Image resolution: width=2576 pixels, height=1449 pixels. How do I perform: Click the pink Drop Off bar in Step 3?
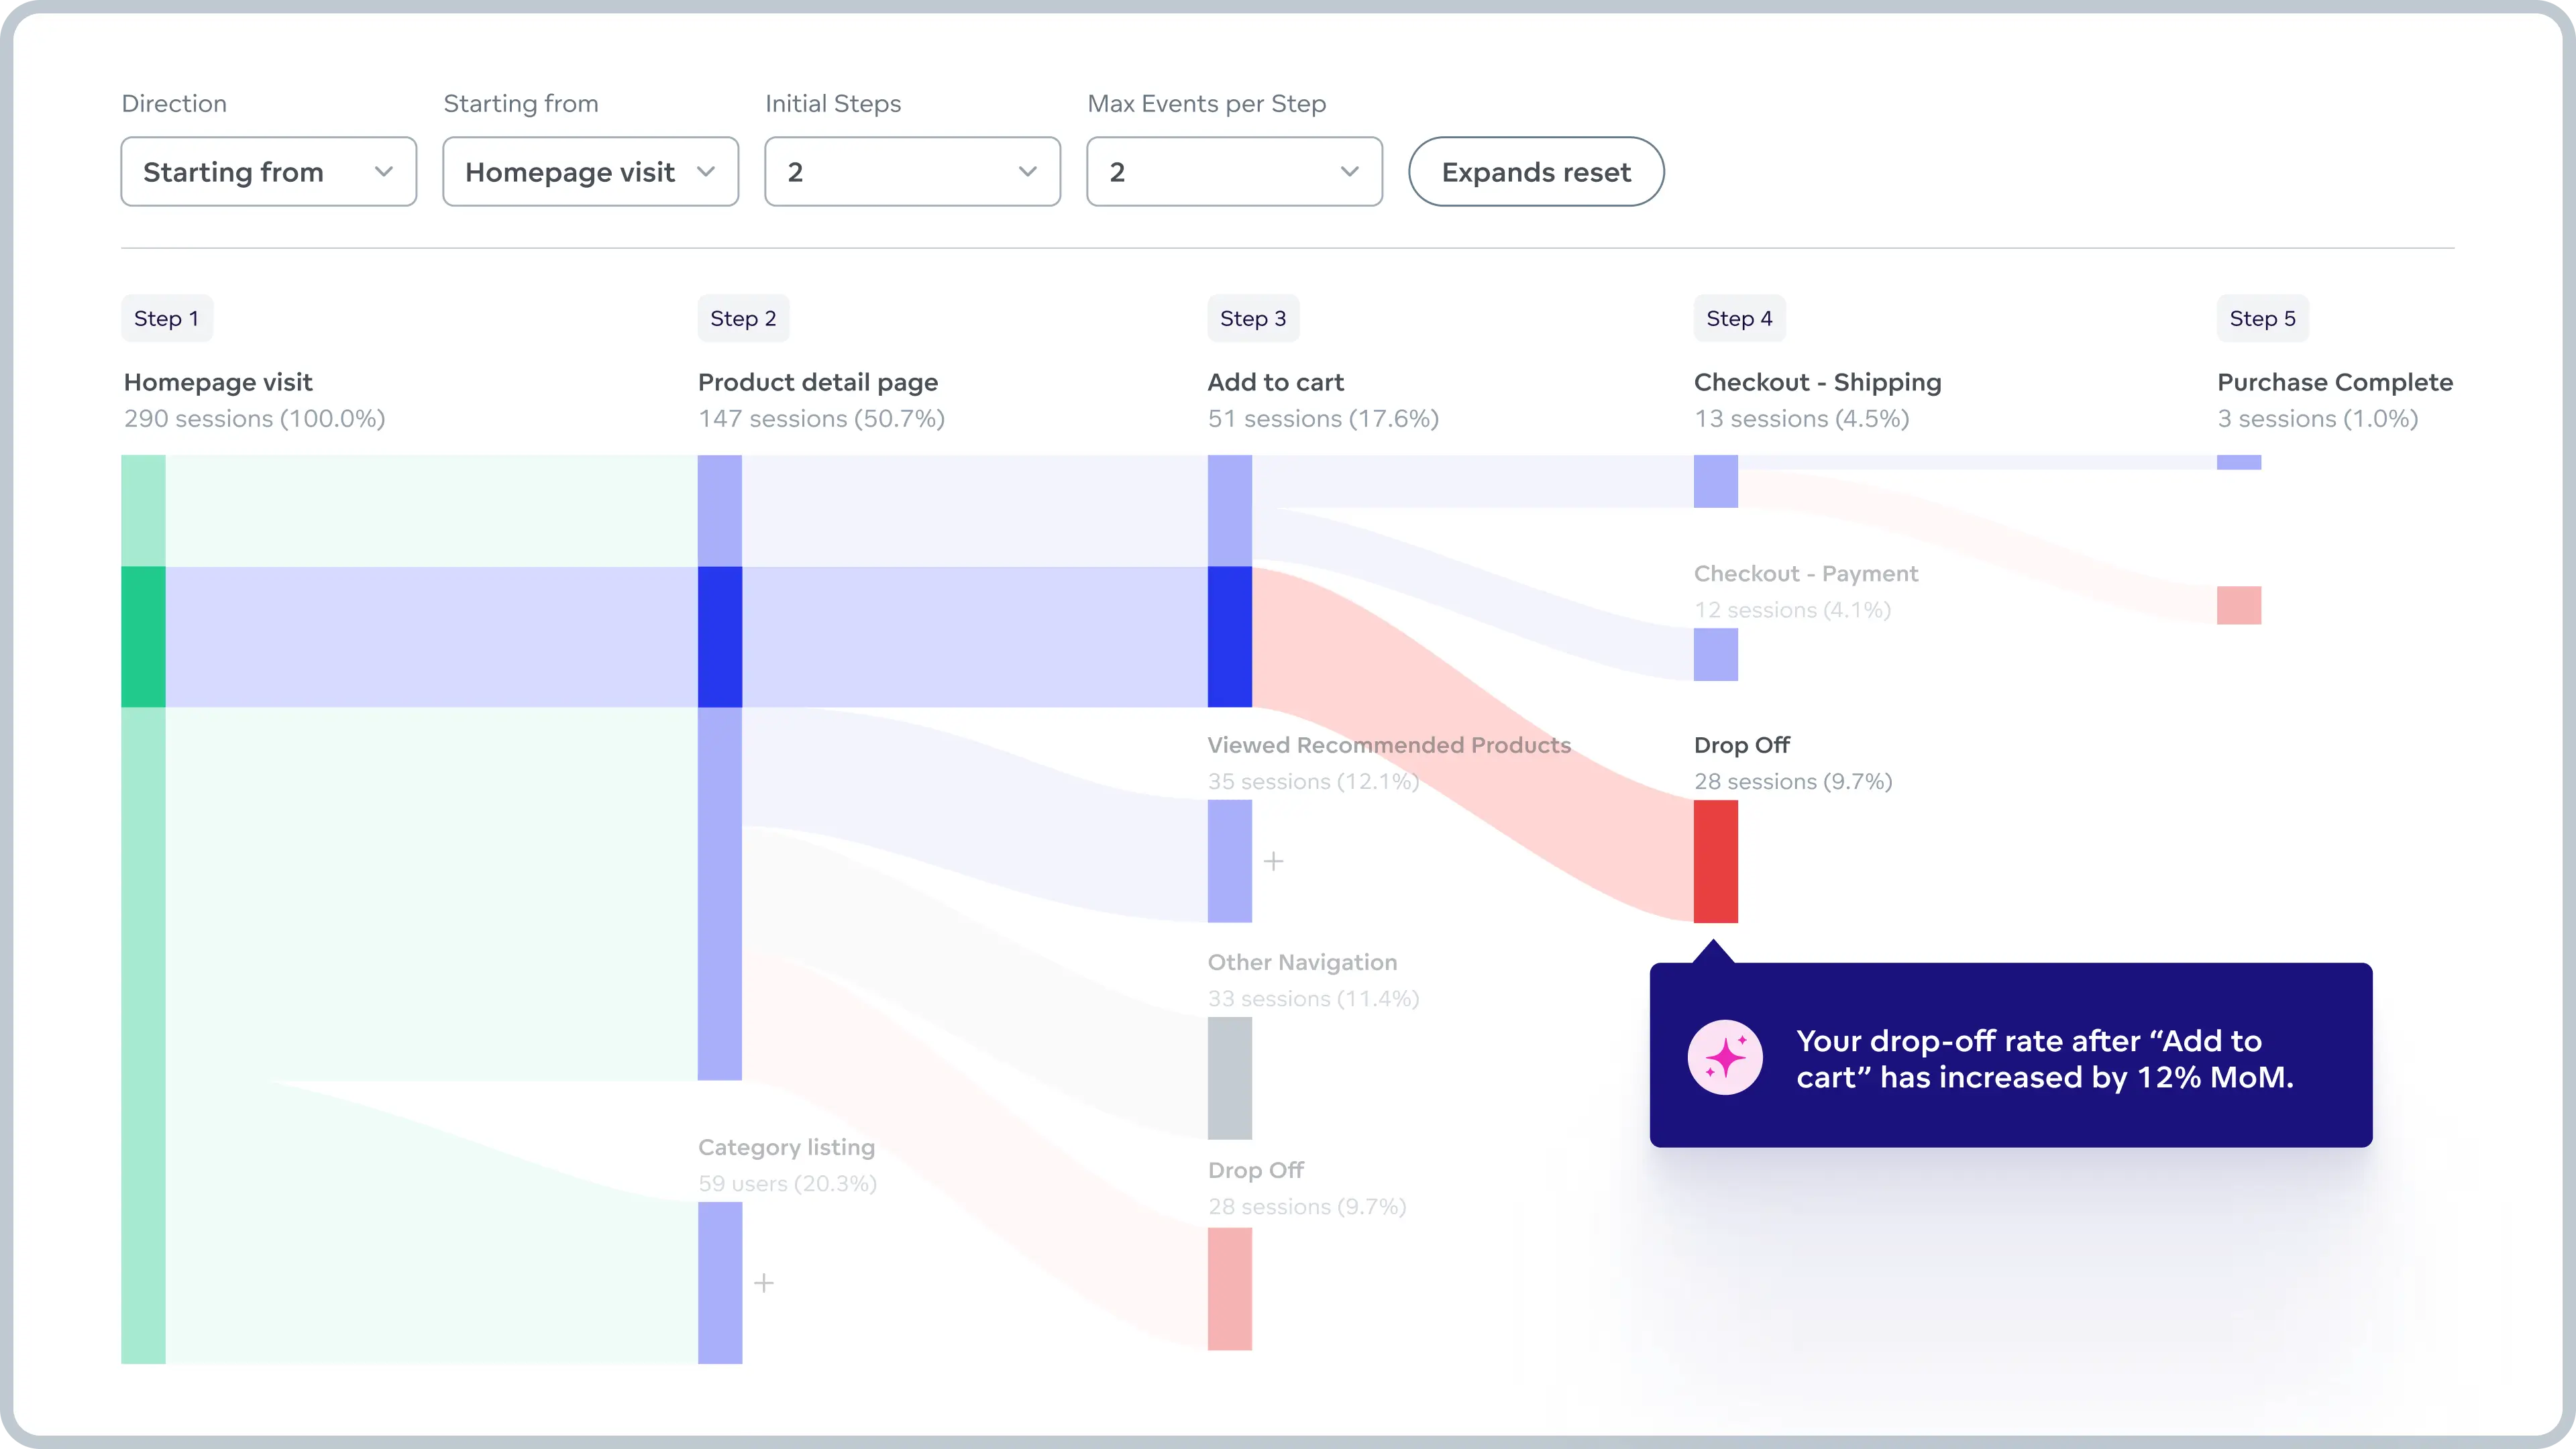(x=1229, y=1288)
